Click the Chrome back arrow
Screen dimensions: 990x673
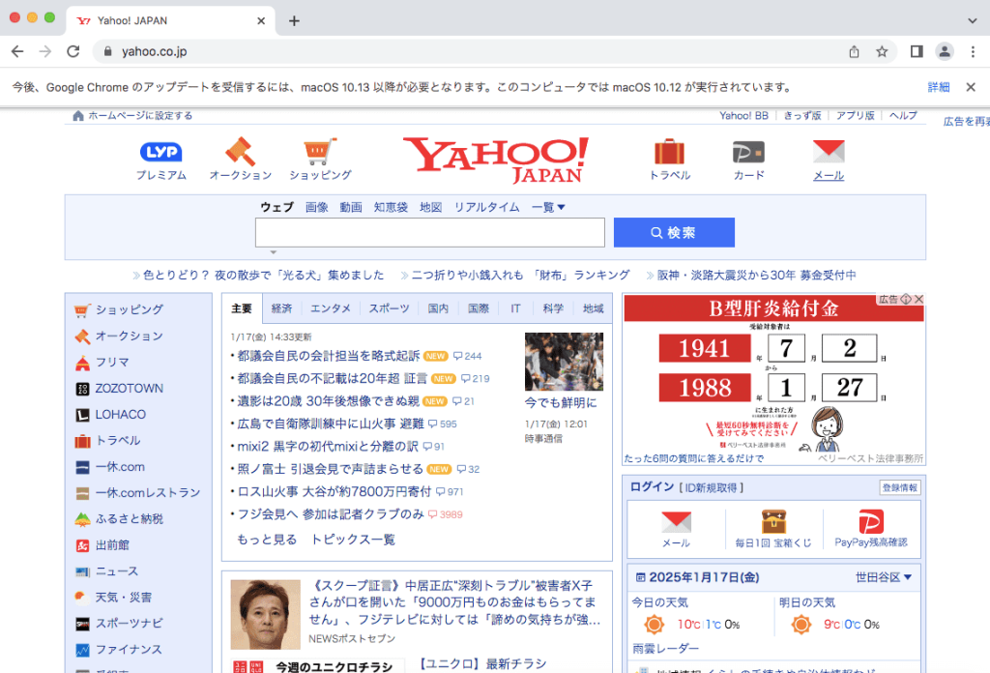point(17,52)
